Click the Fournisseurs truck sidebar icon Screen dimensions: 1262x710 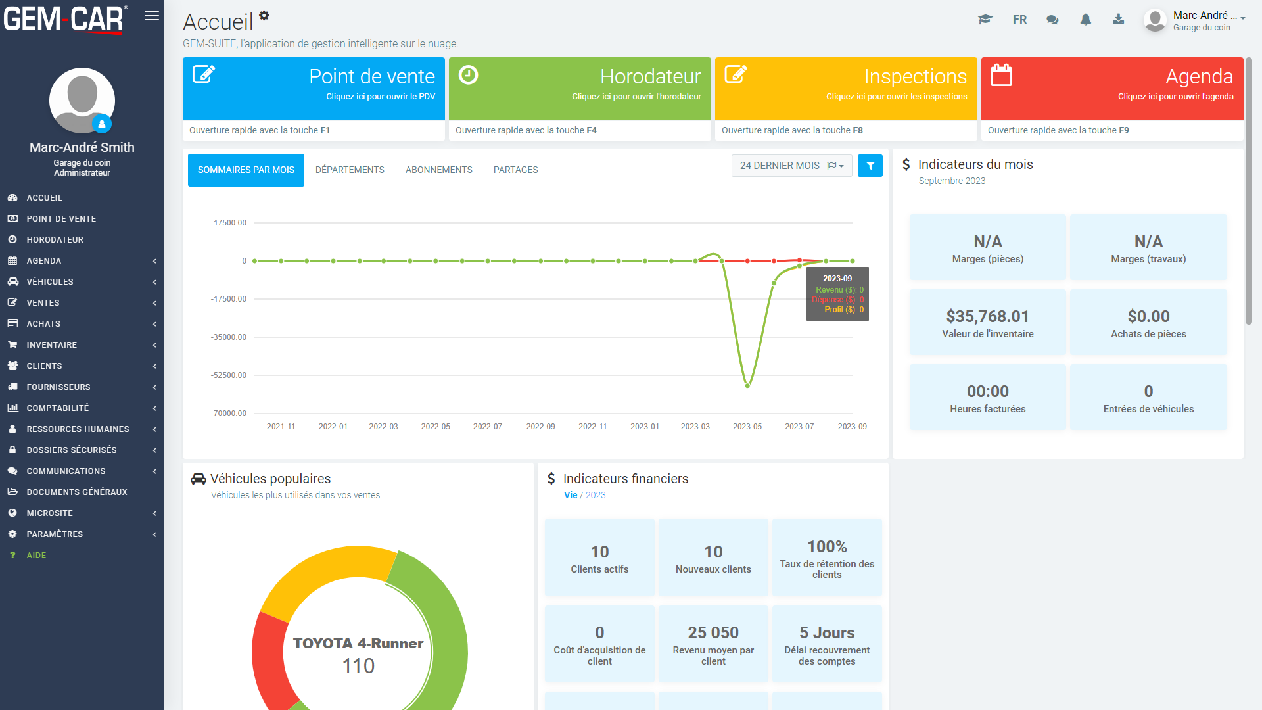click(12, 387)
